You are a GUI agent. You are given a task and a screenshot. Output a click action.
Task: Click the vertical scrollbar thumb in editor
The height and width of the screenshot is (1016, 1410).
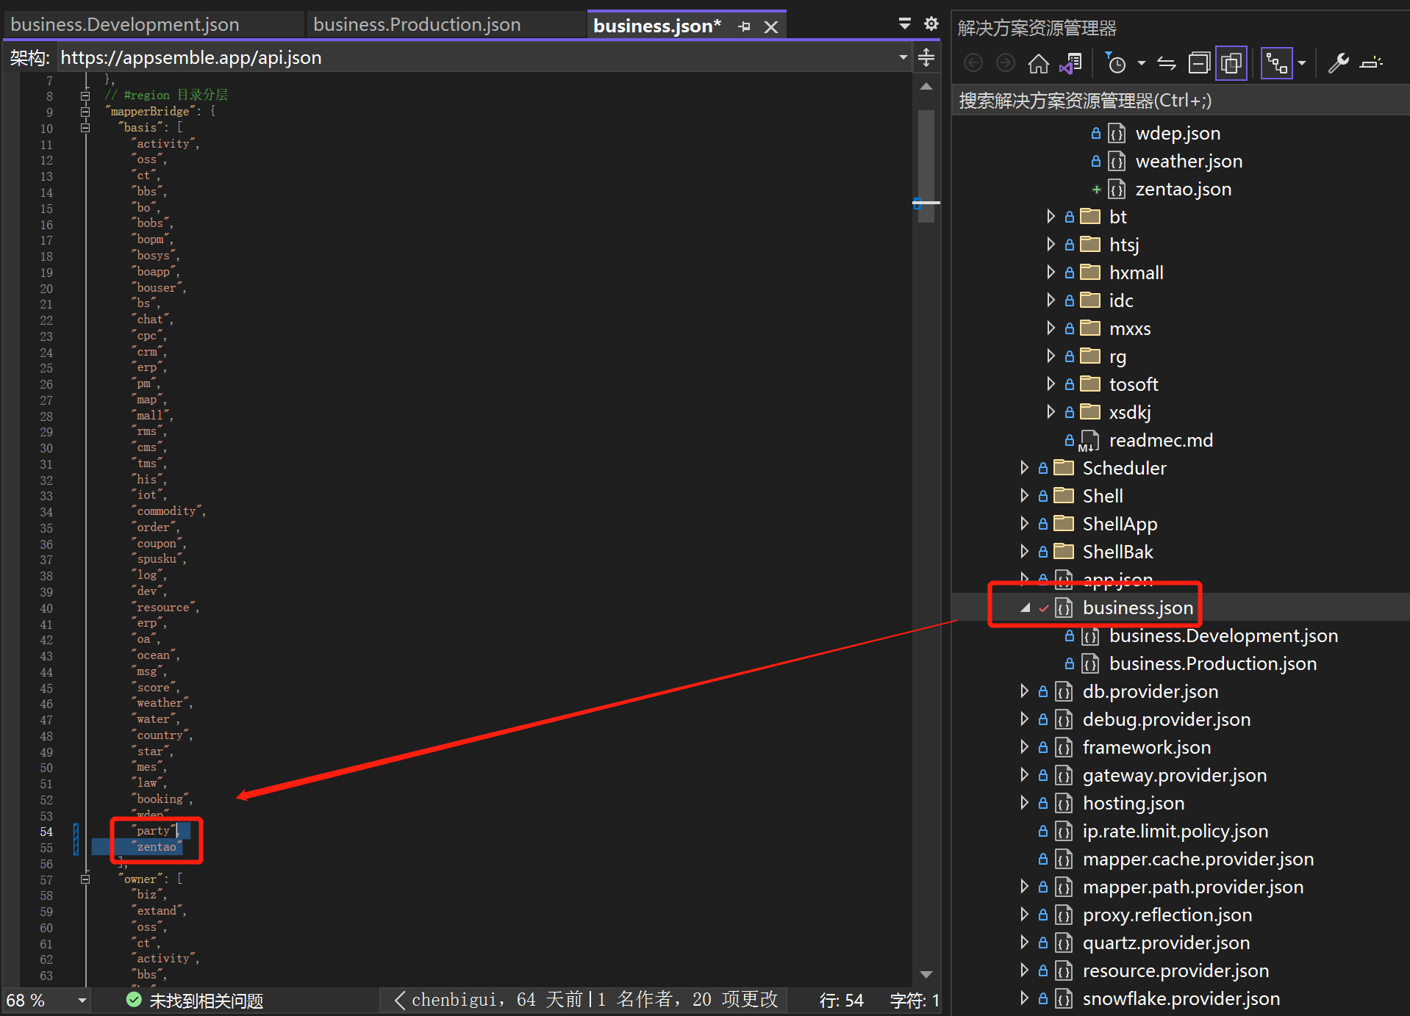click(926, 166)
